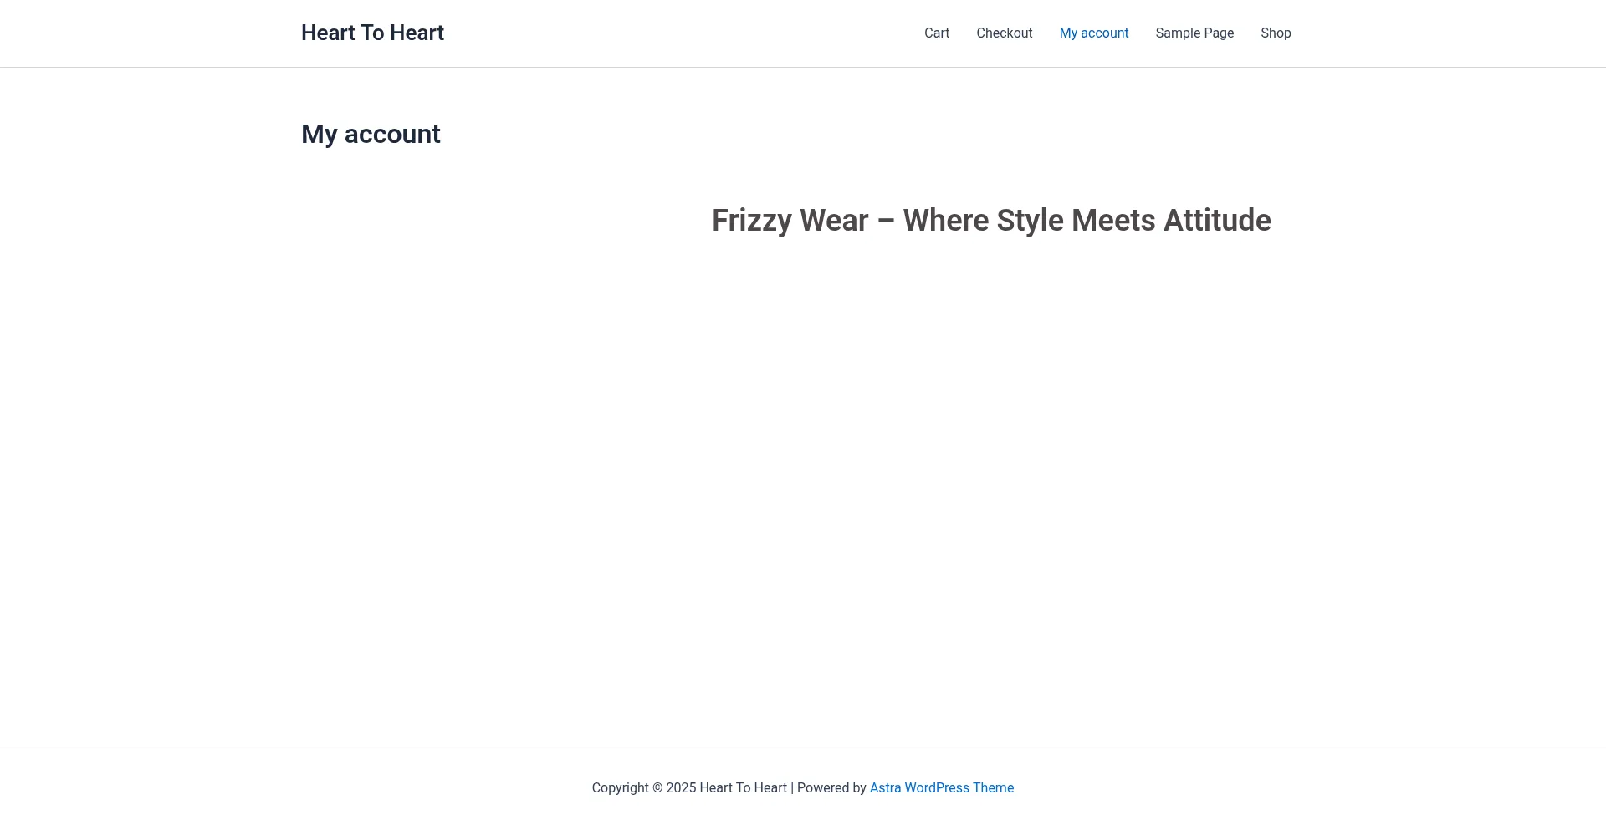Open the Heart To Heart site title

tap(372, 33)
